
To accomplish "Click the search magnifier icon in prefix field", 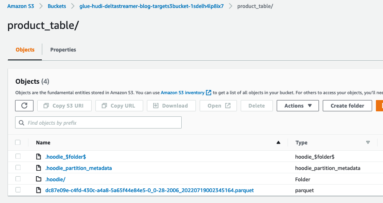I will [x=21, y=123].
